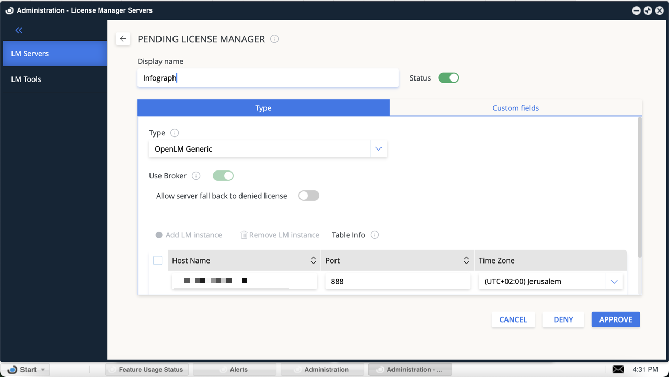Click the APPROVE button
This screenshot has width=669, height=377.
tap(616, 319)
